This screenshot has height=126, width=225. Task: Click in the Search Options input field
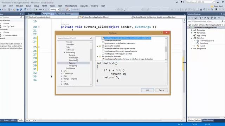point(73,38)
